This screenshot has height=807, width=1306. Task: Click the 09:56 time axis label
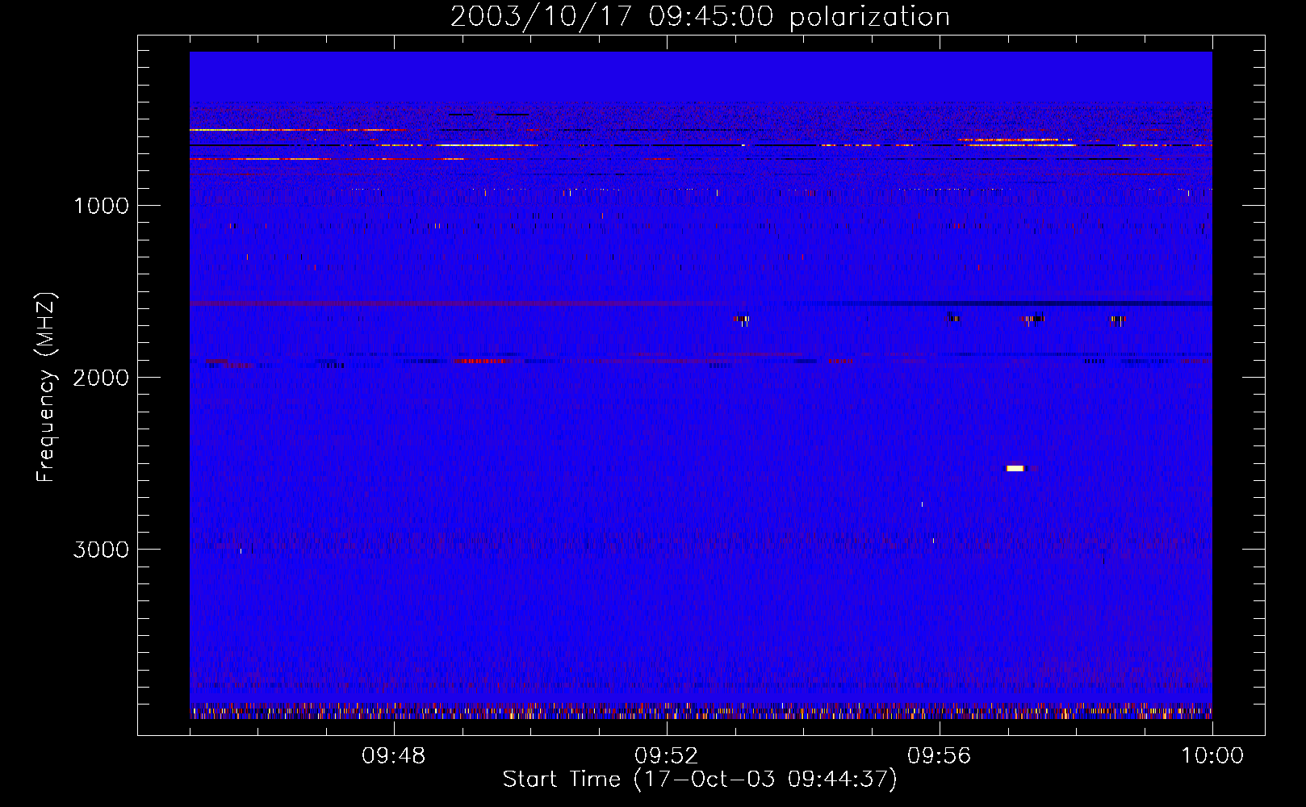939,756
